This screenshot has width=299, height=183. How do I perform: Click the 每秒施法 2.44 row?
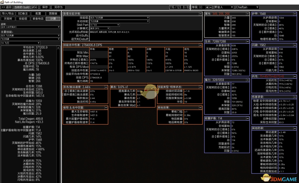pos(86,98)
